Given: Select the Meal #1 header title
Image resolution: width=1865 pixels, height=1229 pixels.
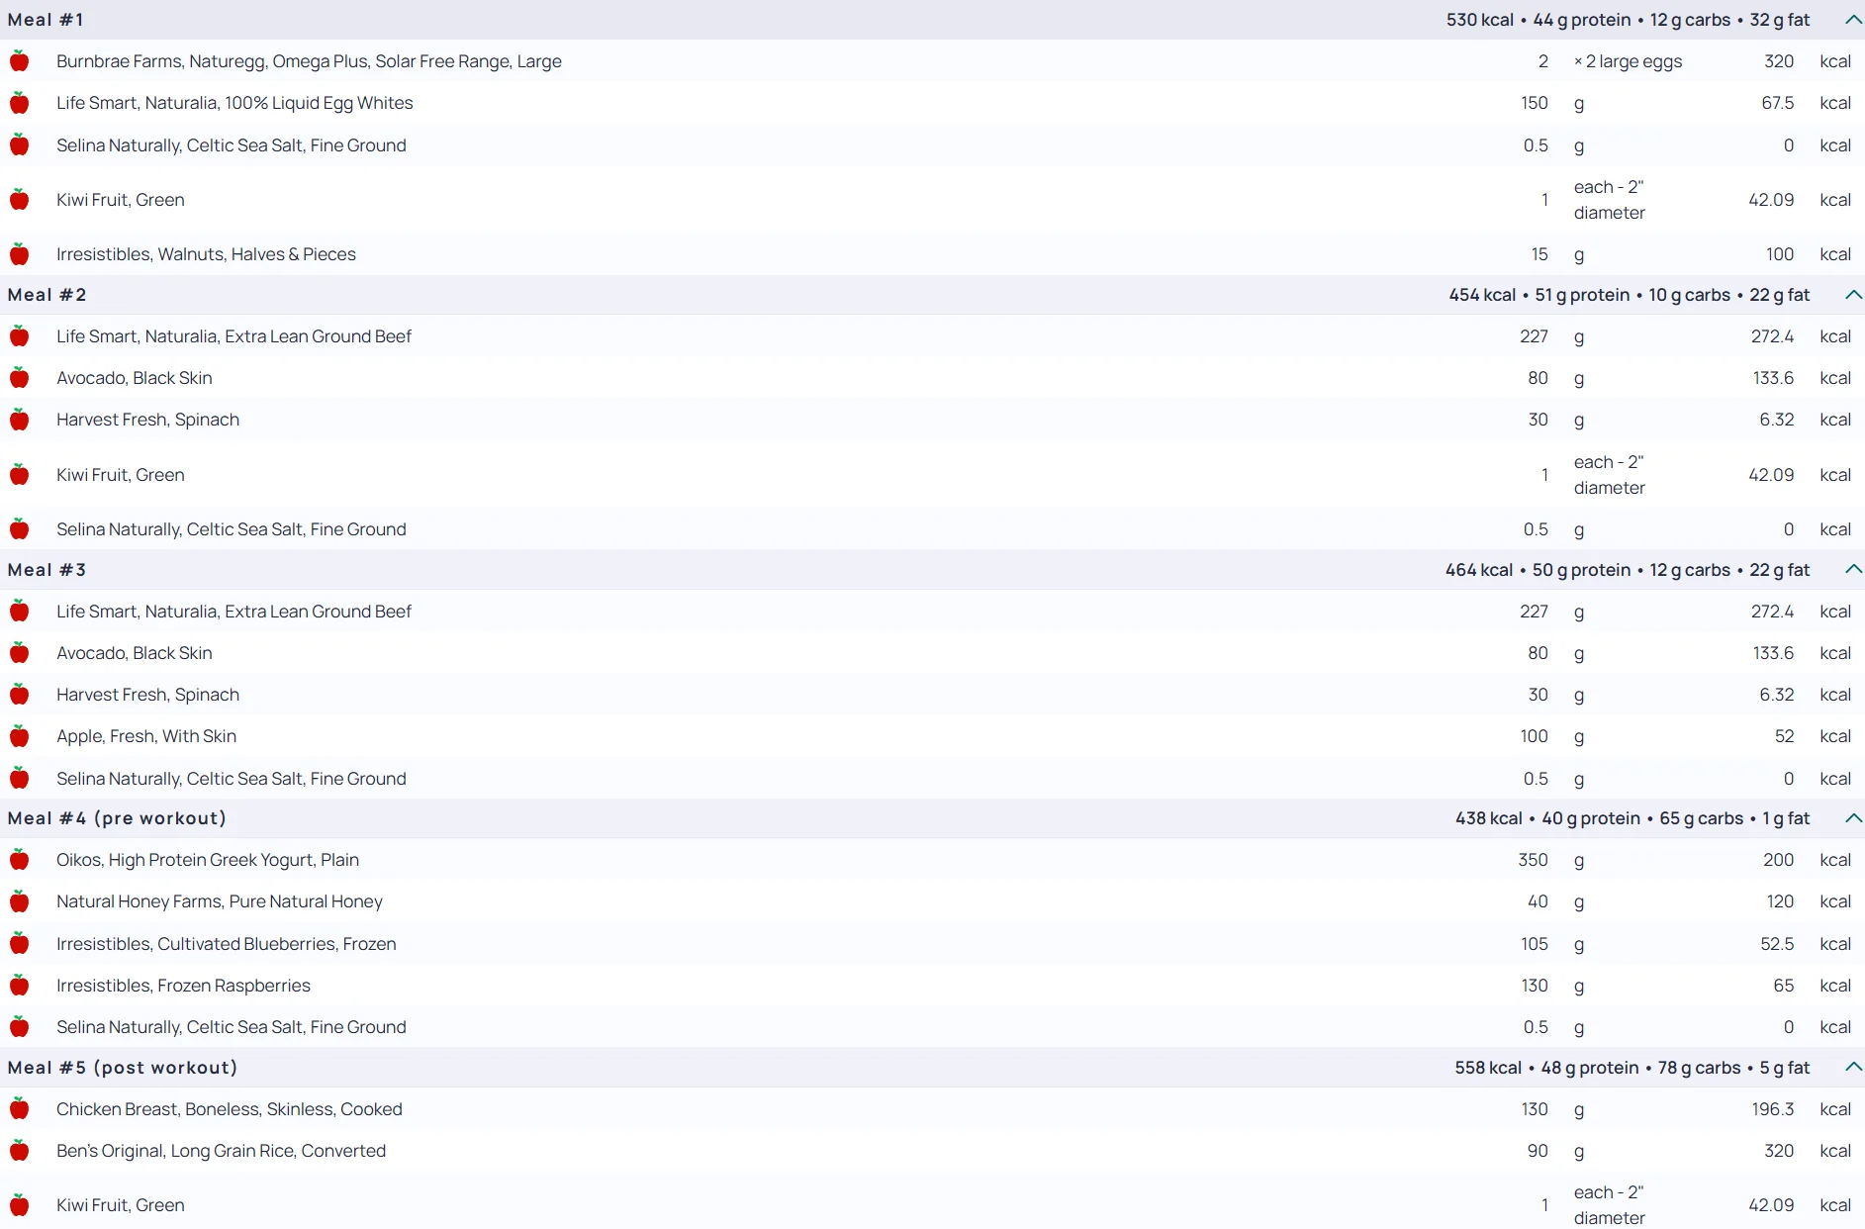Looking at the screenshot, I should 46,20.
